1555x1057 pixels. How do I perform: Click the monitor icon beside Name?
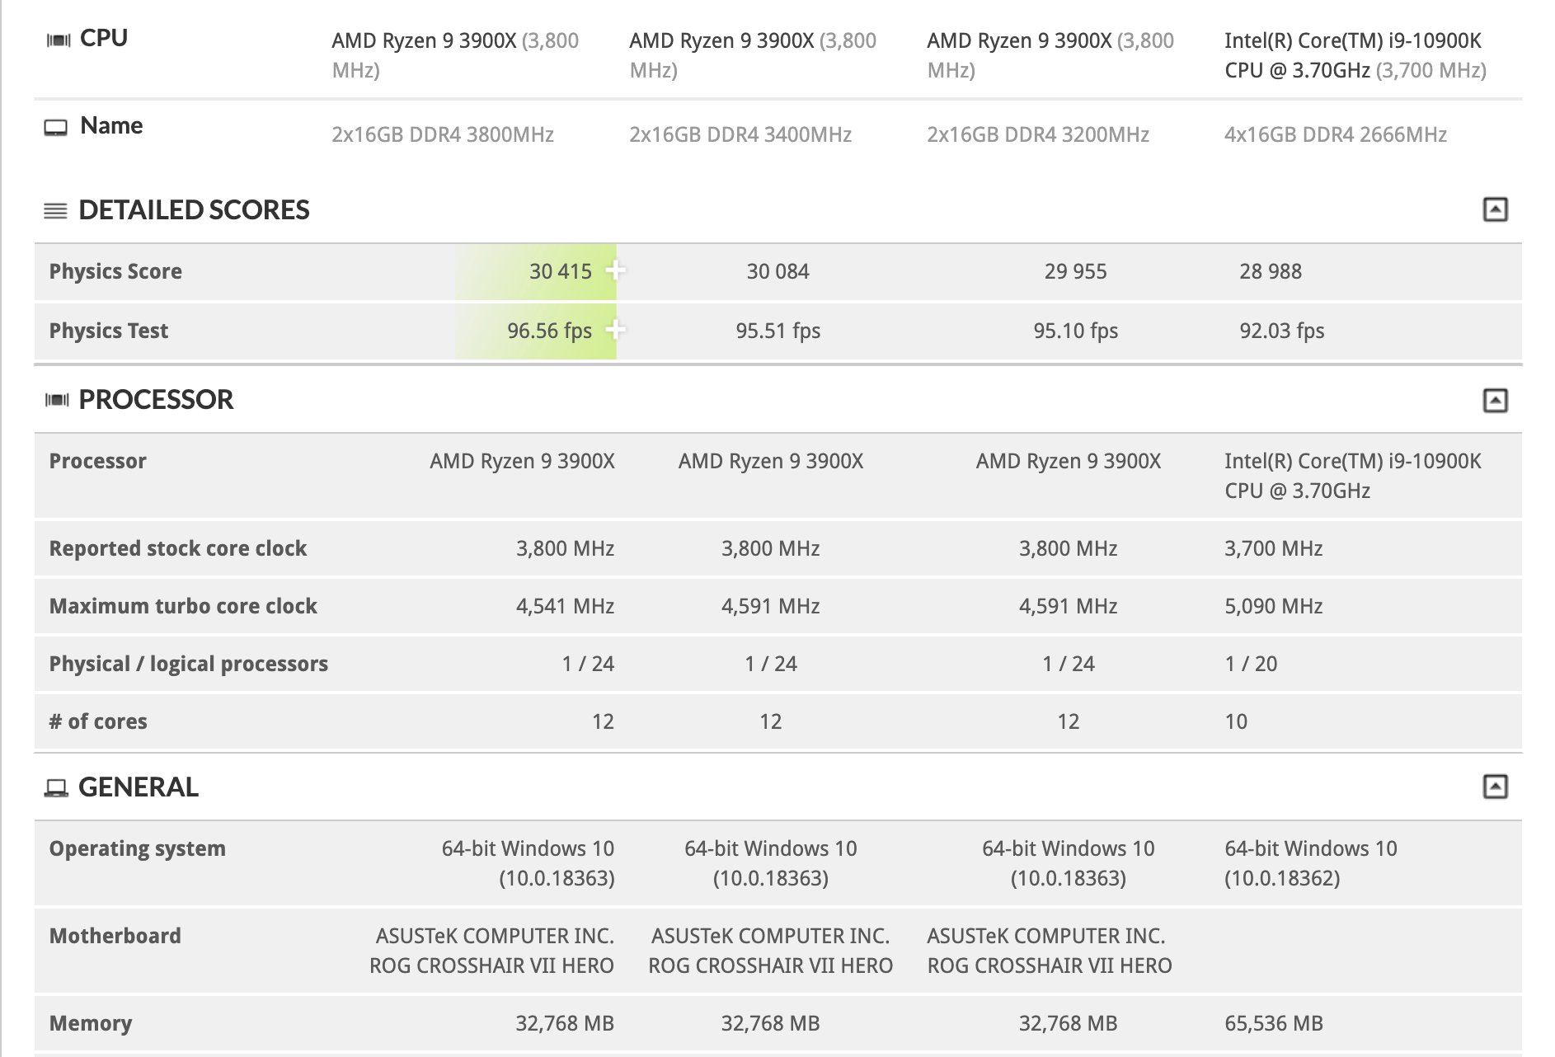pos(55,127)
